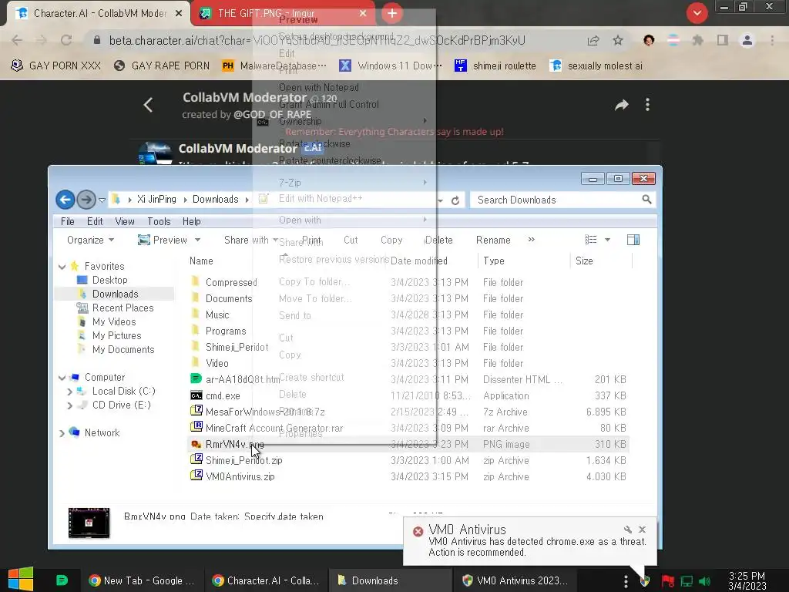Click the cmd.exe file icon
789x592 pixels.
pyautogui.click(x=196, y=395)
